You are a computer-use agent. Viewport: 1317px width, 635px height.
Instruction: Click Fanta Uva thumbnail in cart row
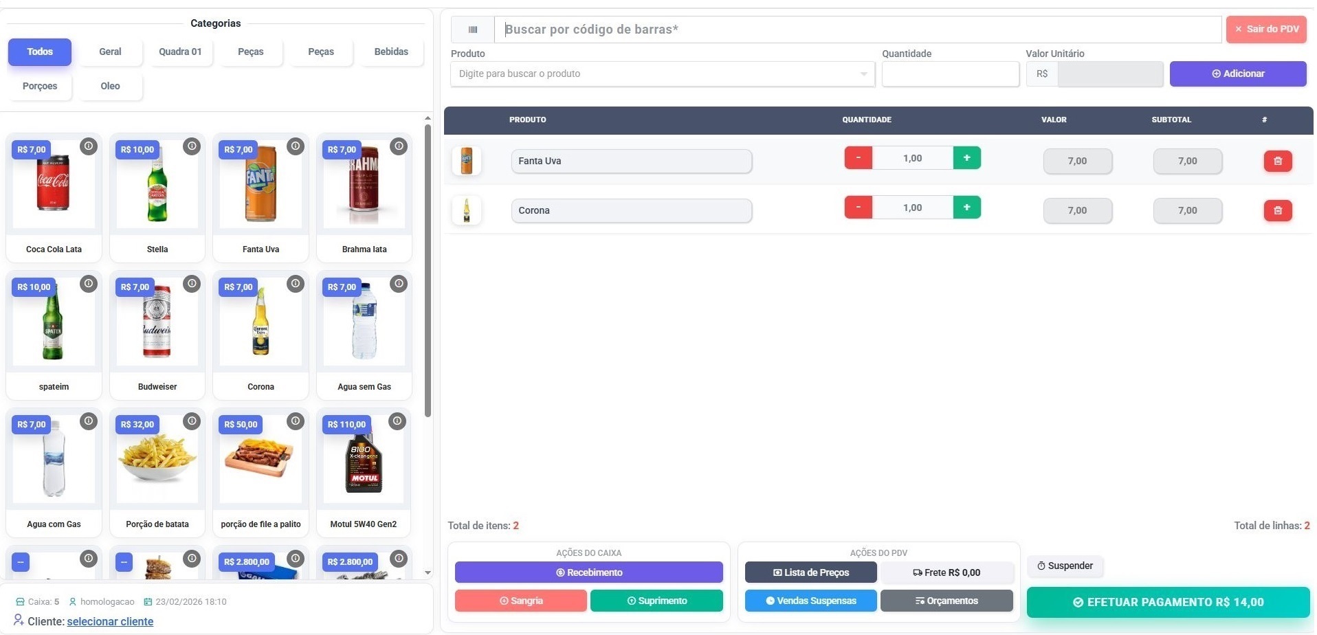click(467, 161)
